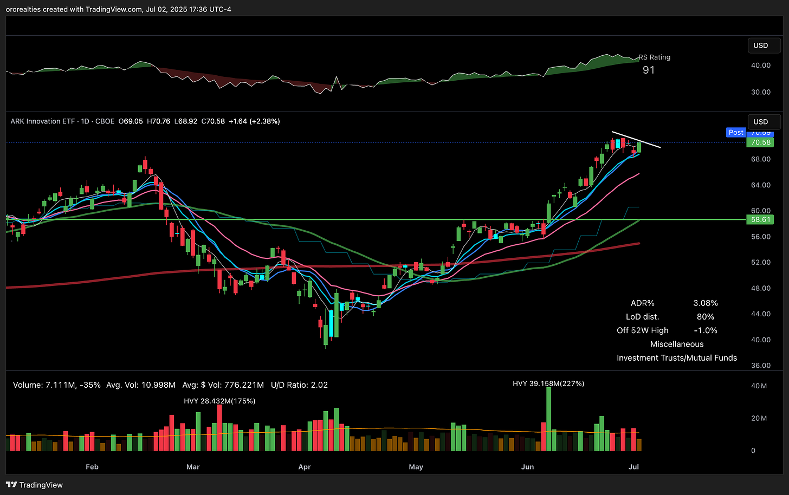This screenshot has width=789, height=495.
Task: Click the change value +1.64 (+2.38%)
Action: [254, 121]
